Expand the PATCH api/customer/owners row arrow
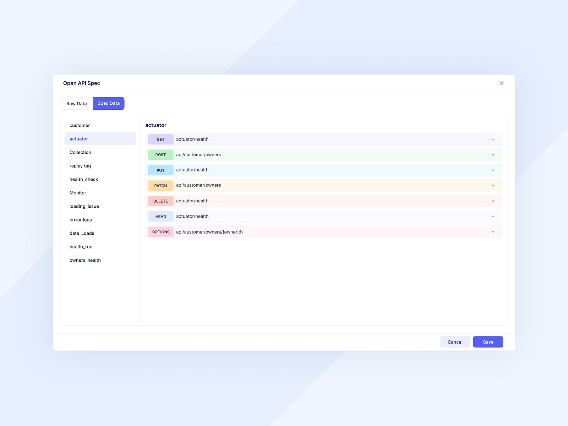 [x=493, y=186]
